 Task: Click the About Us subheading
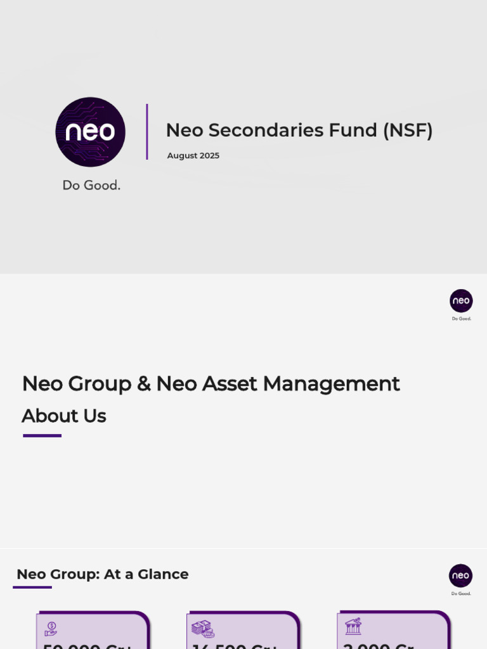[63, 416]
